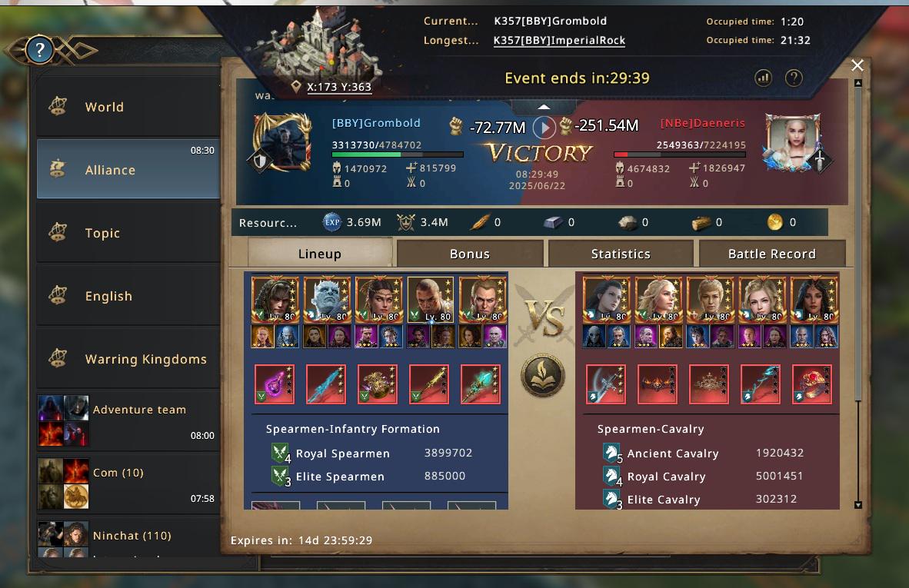The height and width of the screenshot is (588, 909).
Task: Open the book flame emblem below VS
Action: [x=543, y=375]
